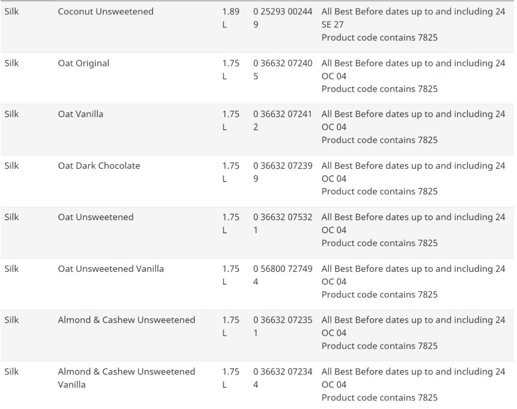Select Silk brand in Oat Dark Chocolate row
The image size is (517, 409).
(x=11, y=166)
